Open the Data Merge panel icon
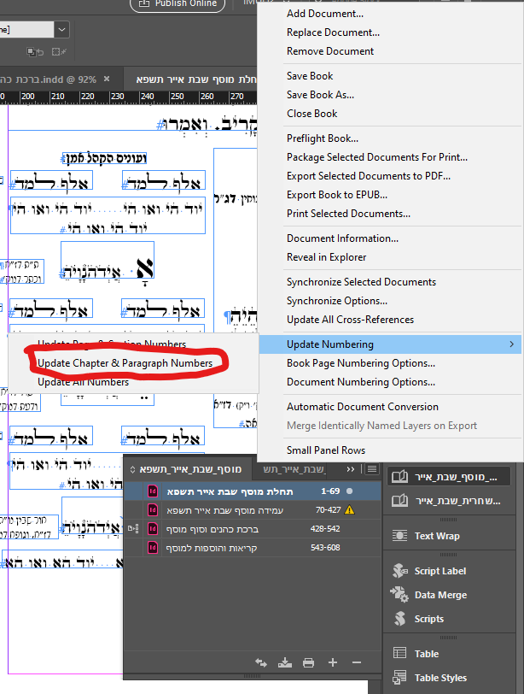This screenshot has width=524, height=694. [x=399, y=594]
